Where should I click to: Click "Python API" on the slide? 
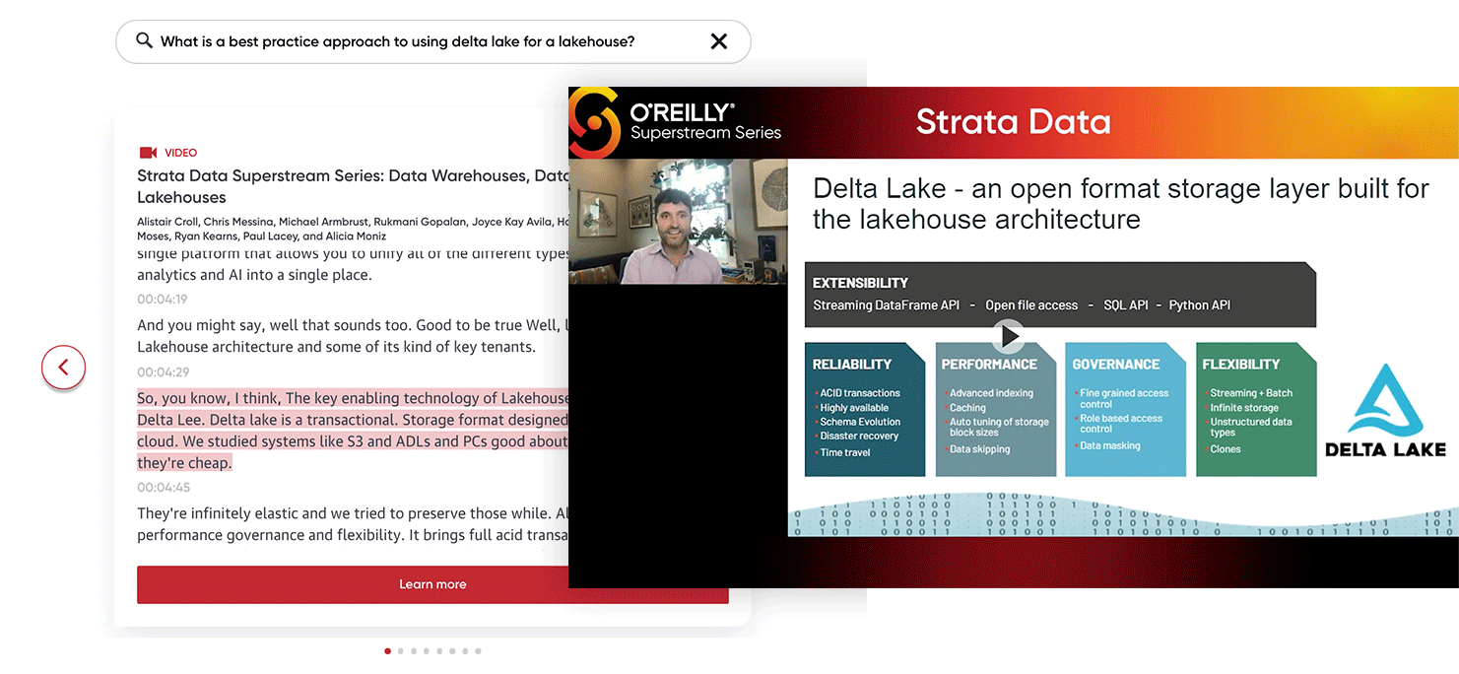click(1199, 305)
